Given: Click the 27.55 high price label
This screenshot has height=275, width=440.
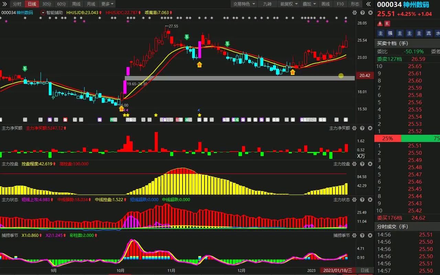Looking at the screenshot, I should (173, 26).
